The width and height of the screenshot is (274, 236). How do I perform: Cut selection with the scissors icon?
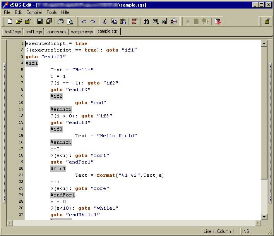tap(104, 21)
